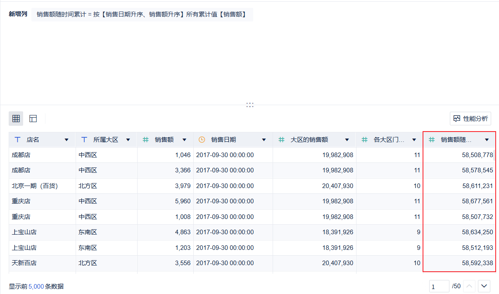Screen dimensions: 499x294
Task: Click the 销售额随时间累计 formula step
Action: click(x=142, y=14)
